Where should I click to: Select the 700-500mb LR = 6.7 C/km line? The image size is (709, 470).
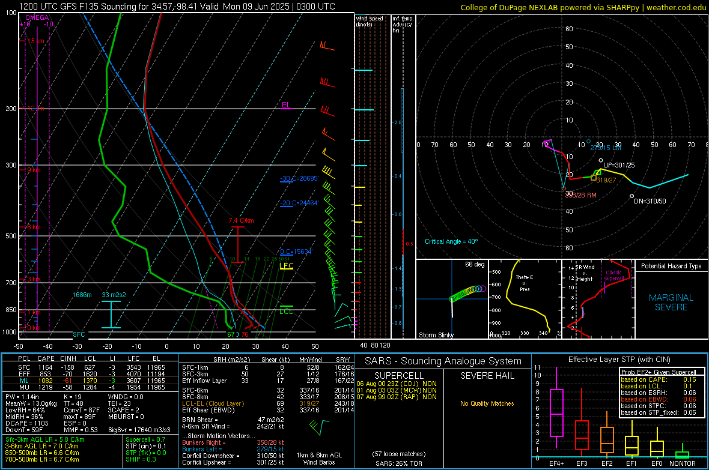42,459
